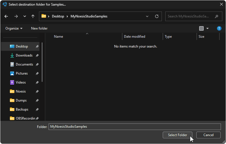226x144 pixels.
Task: Sort by Date modified column
Action: (x=134, y=37)
